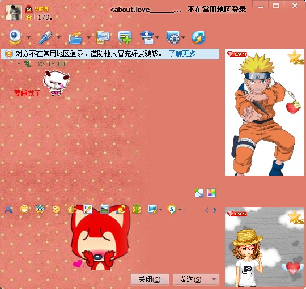Viewport: 306px width, 289px height.
Task: Click star LV2 badge on lower QQ show
Action: point(295,217)
